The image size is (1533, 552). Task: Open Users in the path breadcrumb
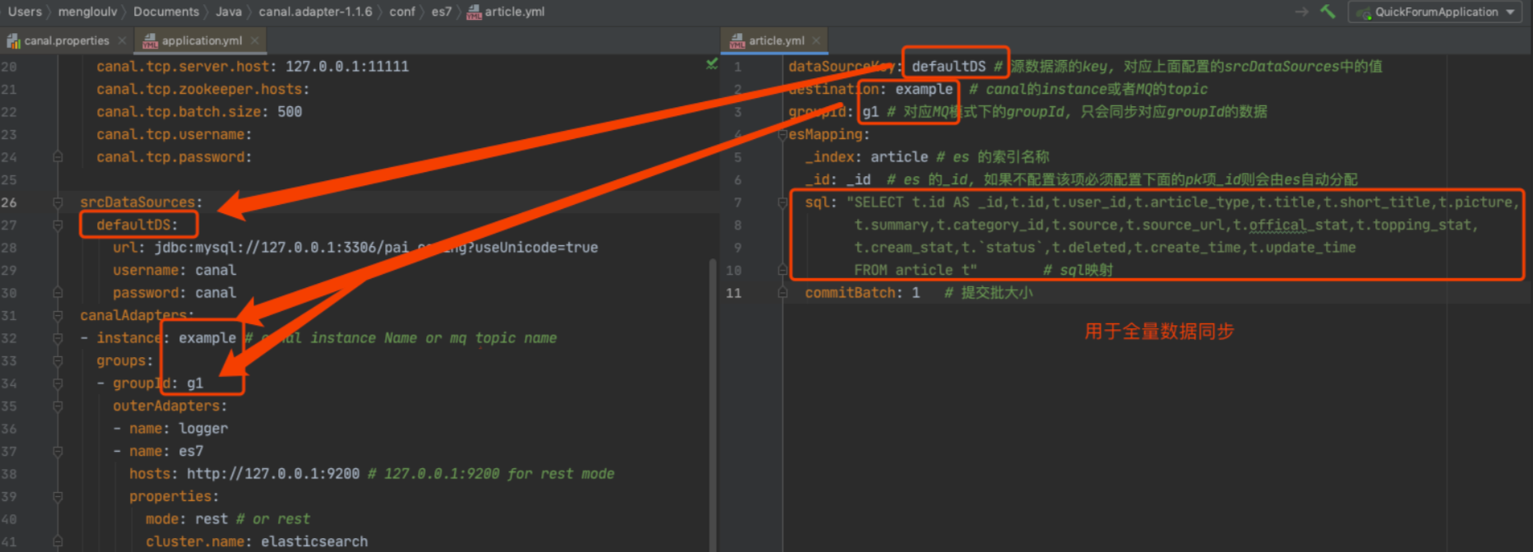(x=25, y=12)
